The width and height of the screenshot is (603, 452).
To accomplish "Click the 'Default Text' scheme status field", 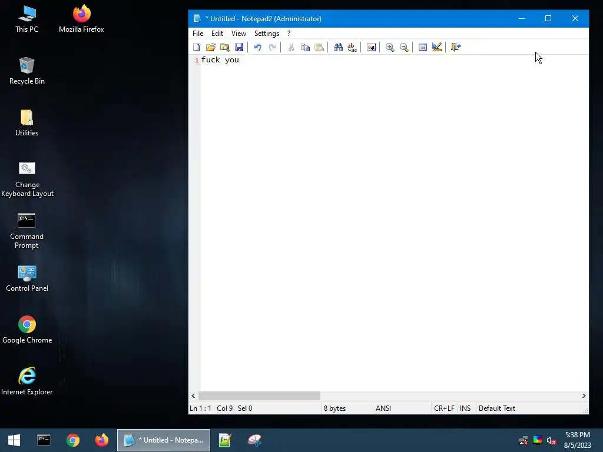I will 497,408.
